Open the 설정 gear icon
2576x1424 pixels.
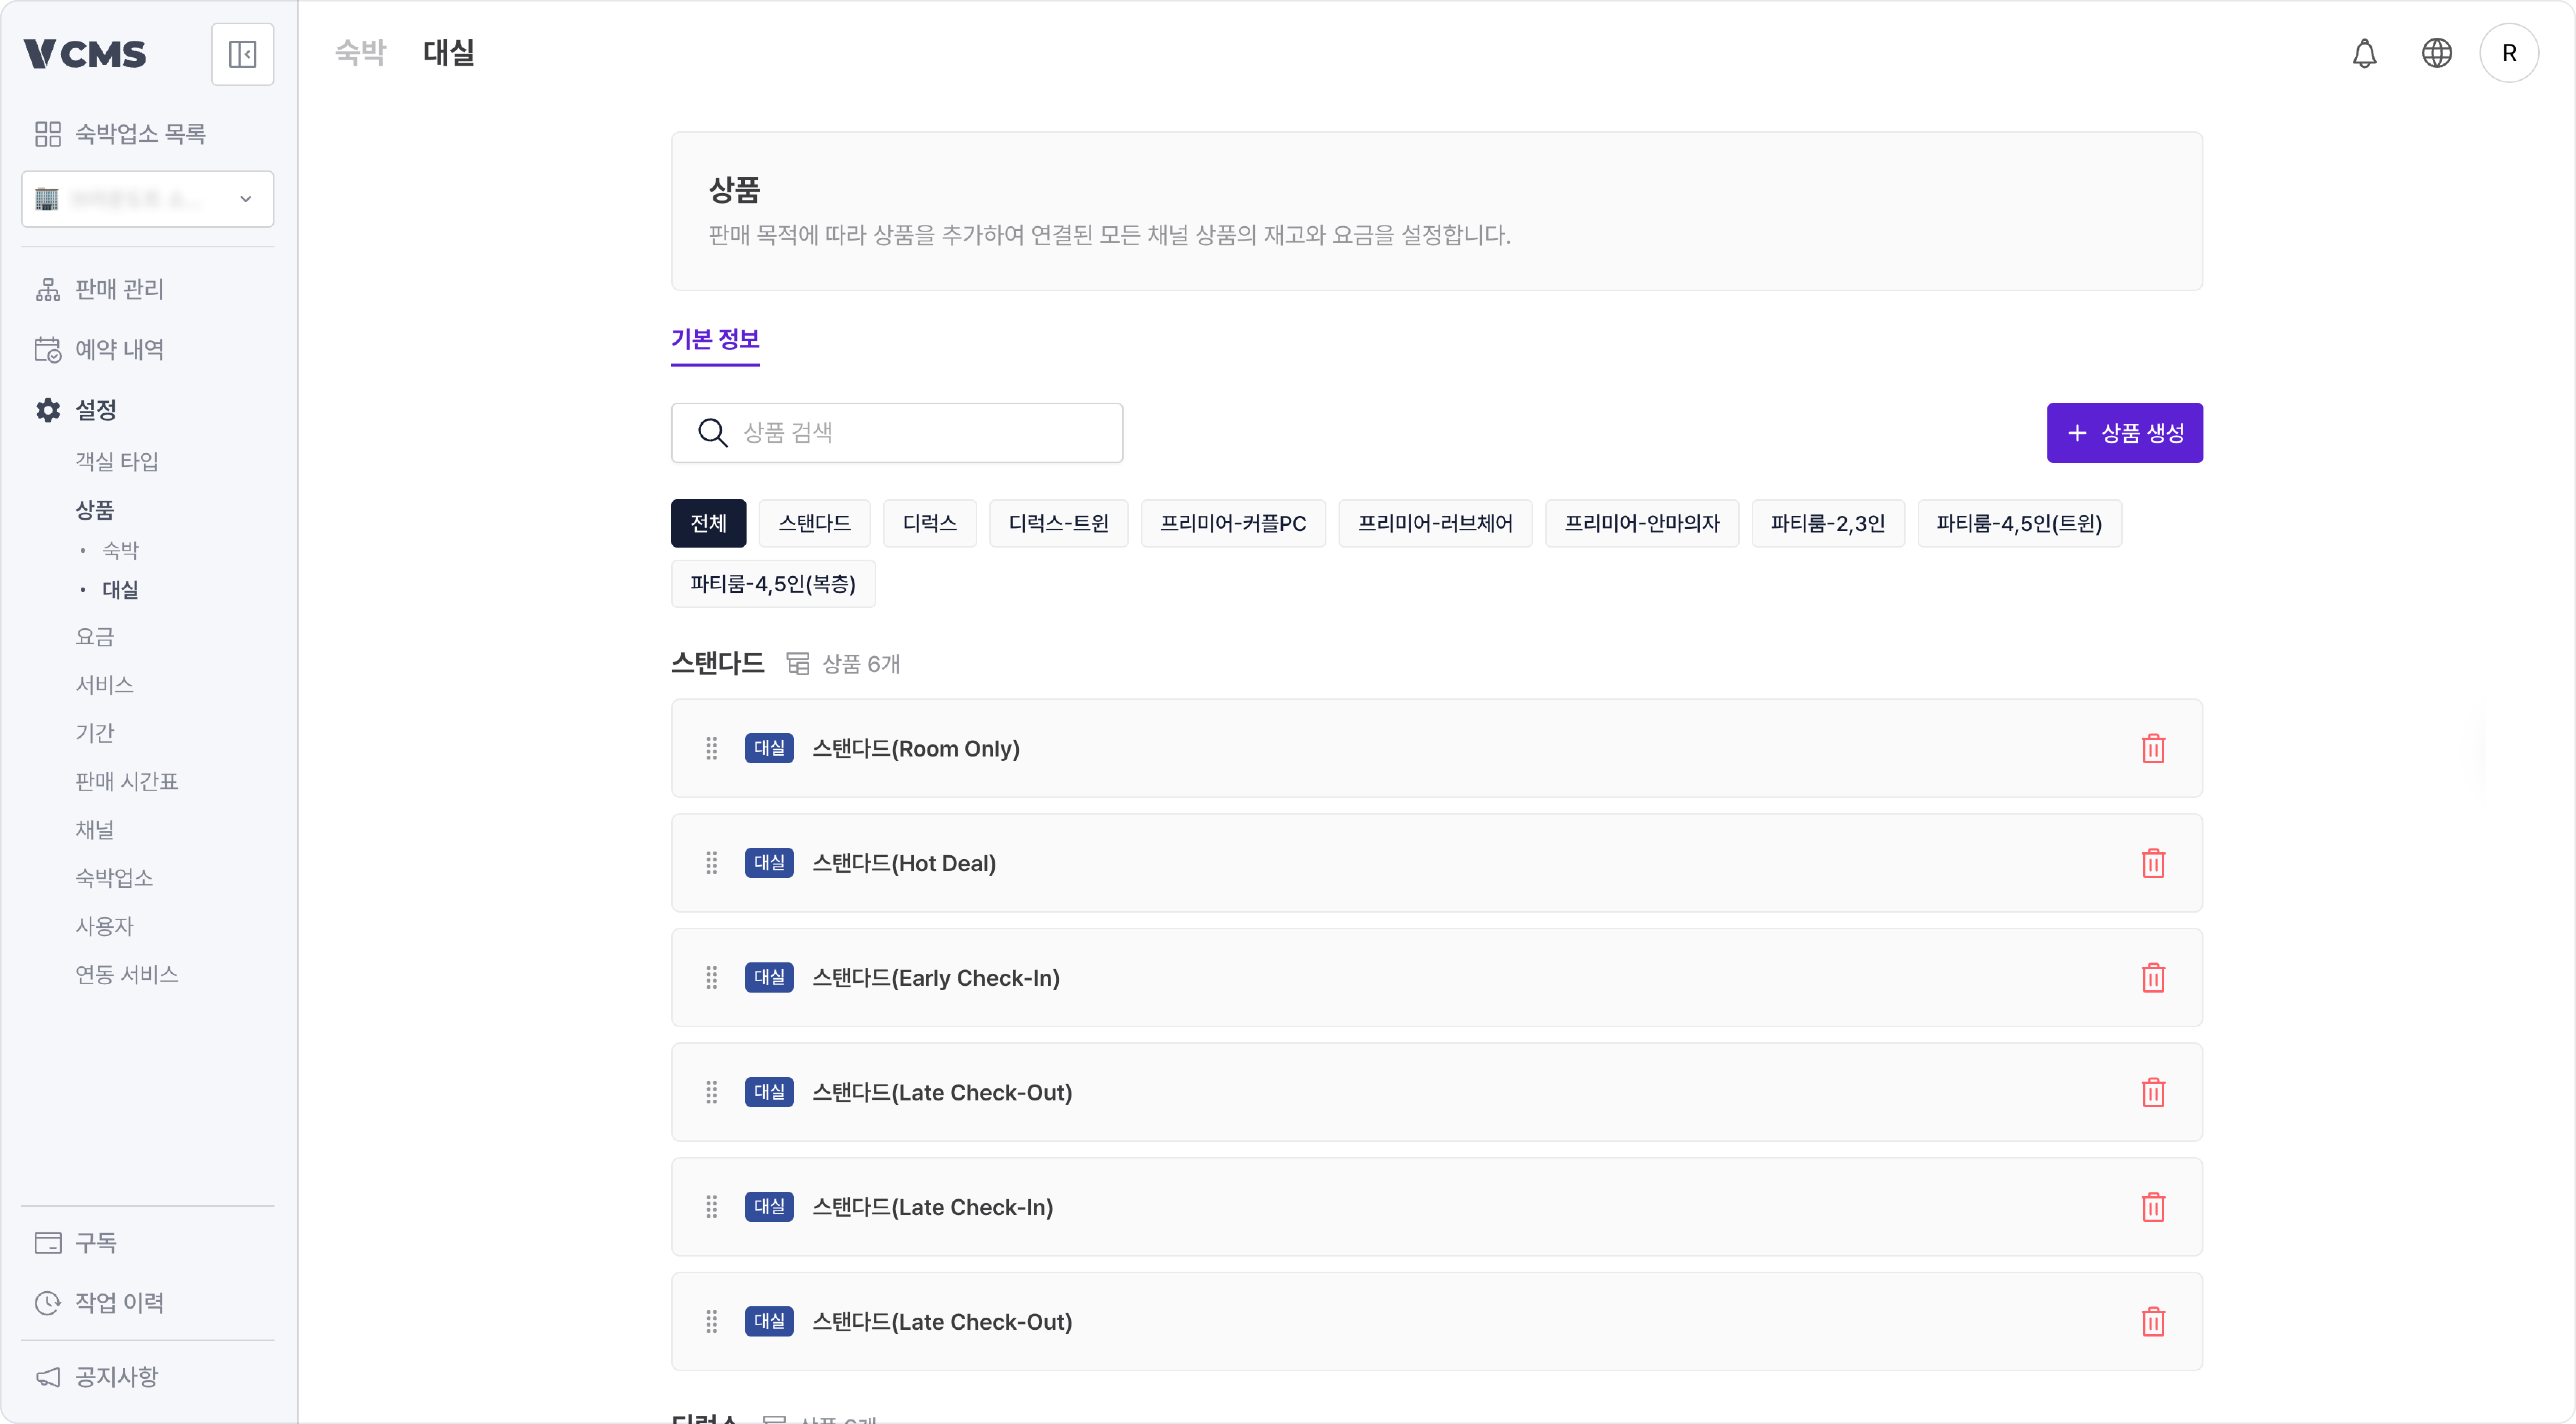point(48,409)
